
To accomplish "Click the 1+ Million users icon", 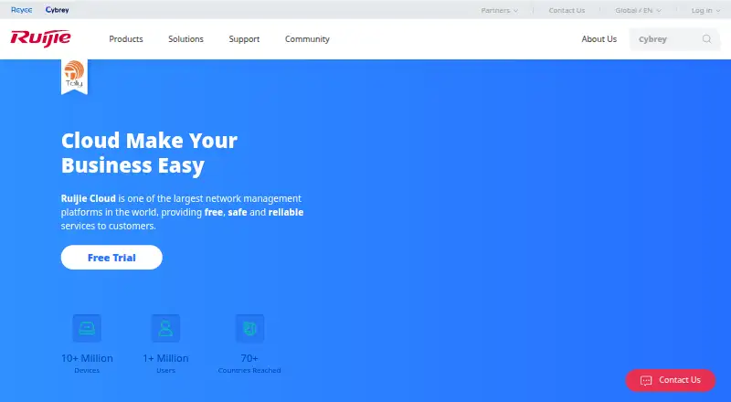I will (165, 328).
